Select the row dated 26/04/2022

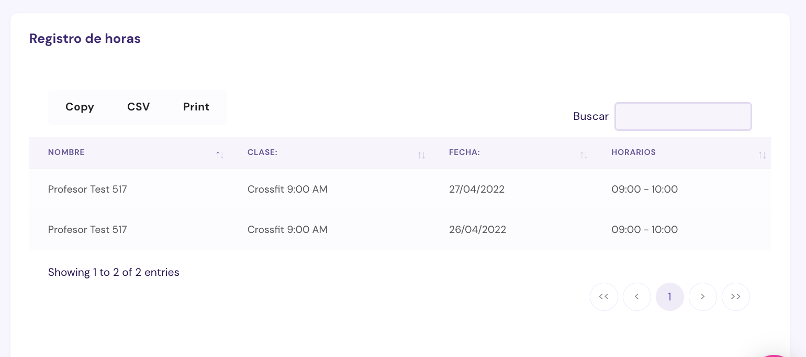477,230
